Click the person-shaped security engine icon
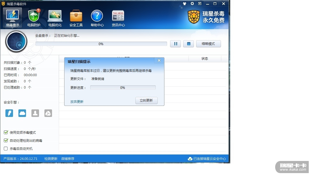 (x=35, y=113)
